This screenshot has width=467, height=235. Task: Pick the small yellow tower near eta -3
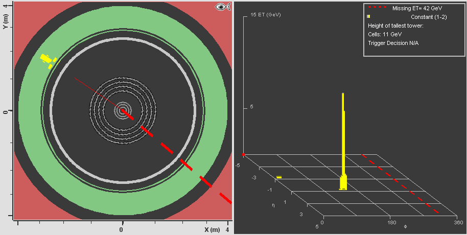pos(279,177)
